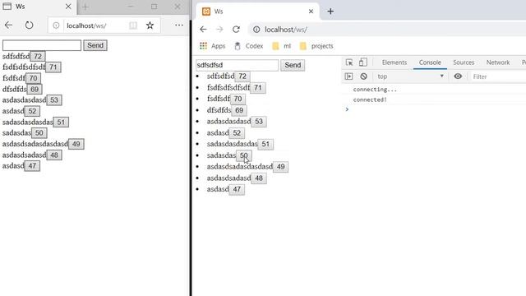Click button 47 beside asdasd in Edge

(x=32, y=166)
